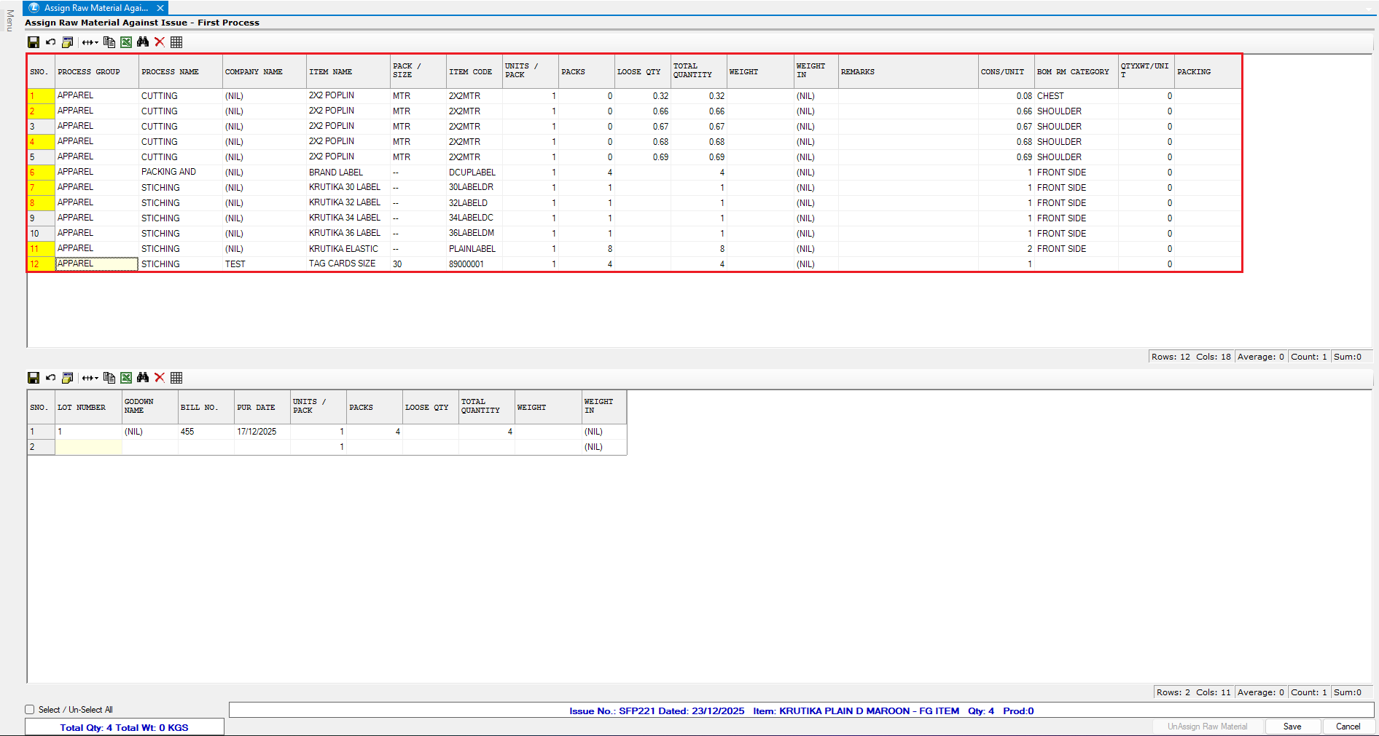Toggle the Select / Un-Select All checkbox

[30, 710]
